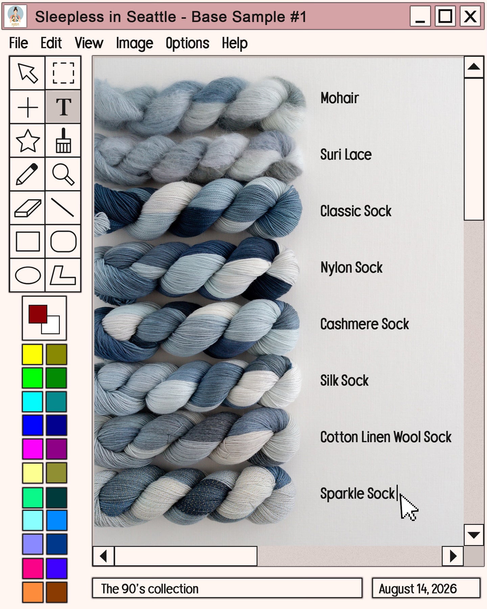Open the Options menu

click(x=187, y=43)
